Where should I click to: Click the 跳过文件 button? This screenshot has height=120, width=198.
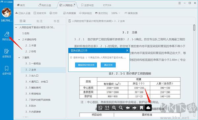[x=108, y=65]
